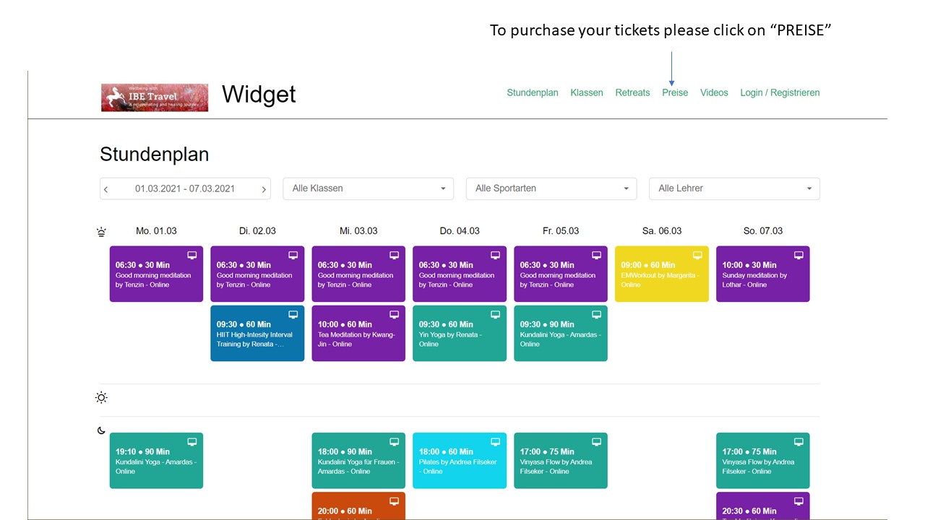Select the Fr. 05.03 day header
Viewport: 925px width, 520px height.
click(x=561, y=231)
